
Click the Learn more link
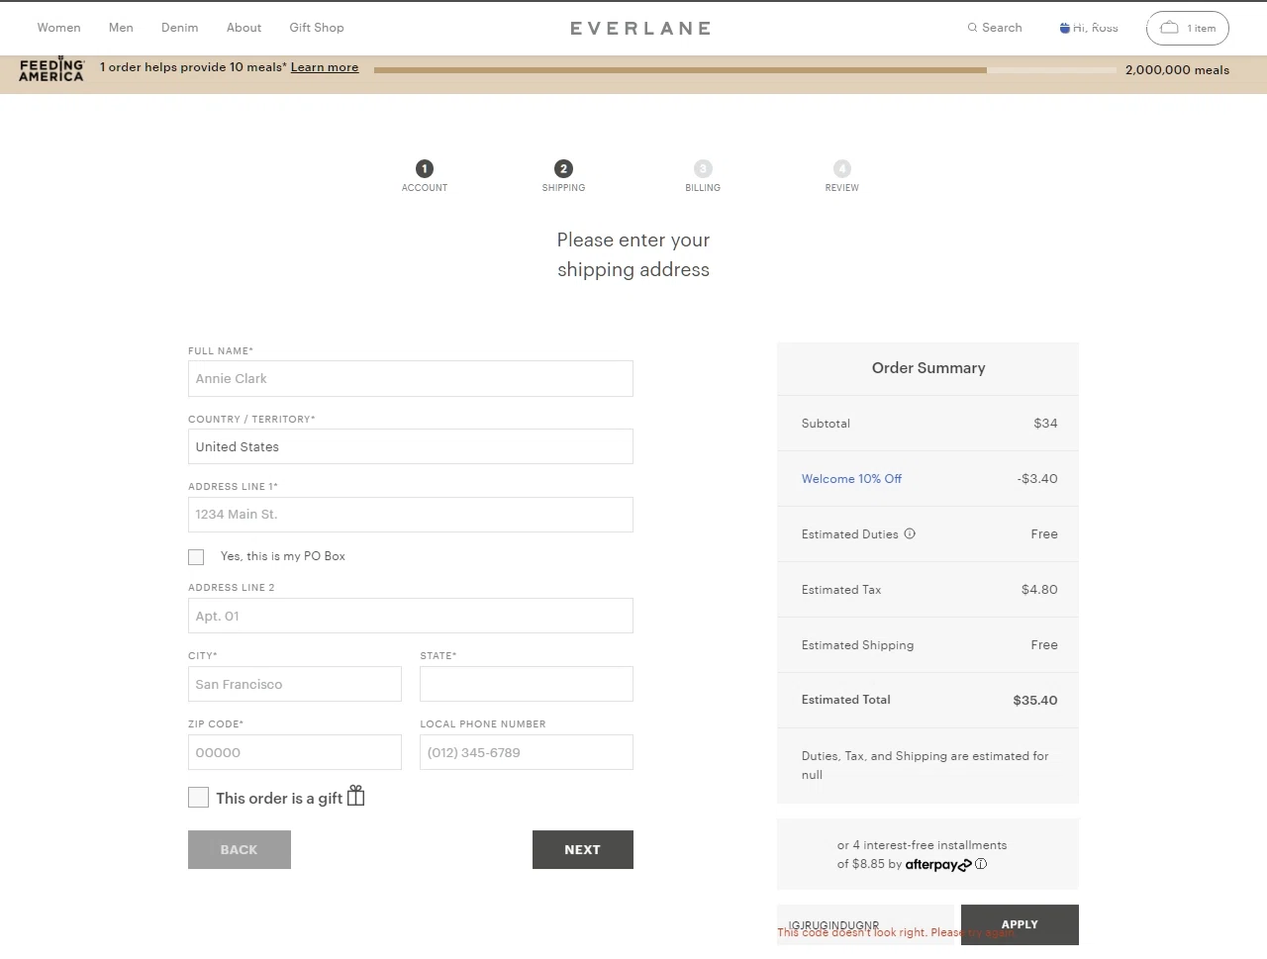tap(325, 67)
